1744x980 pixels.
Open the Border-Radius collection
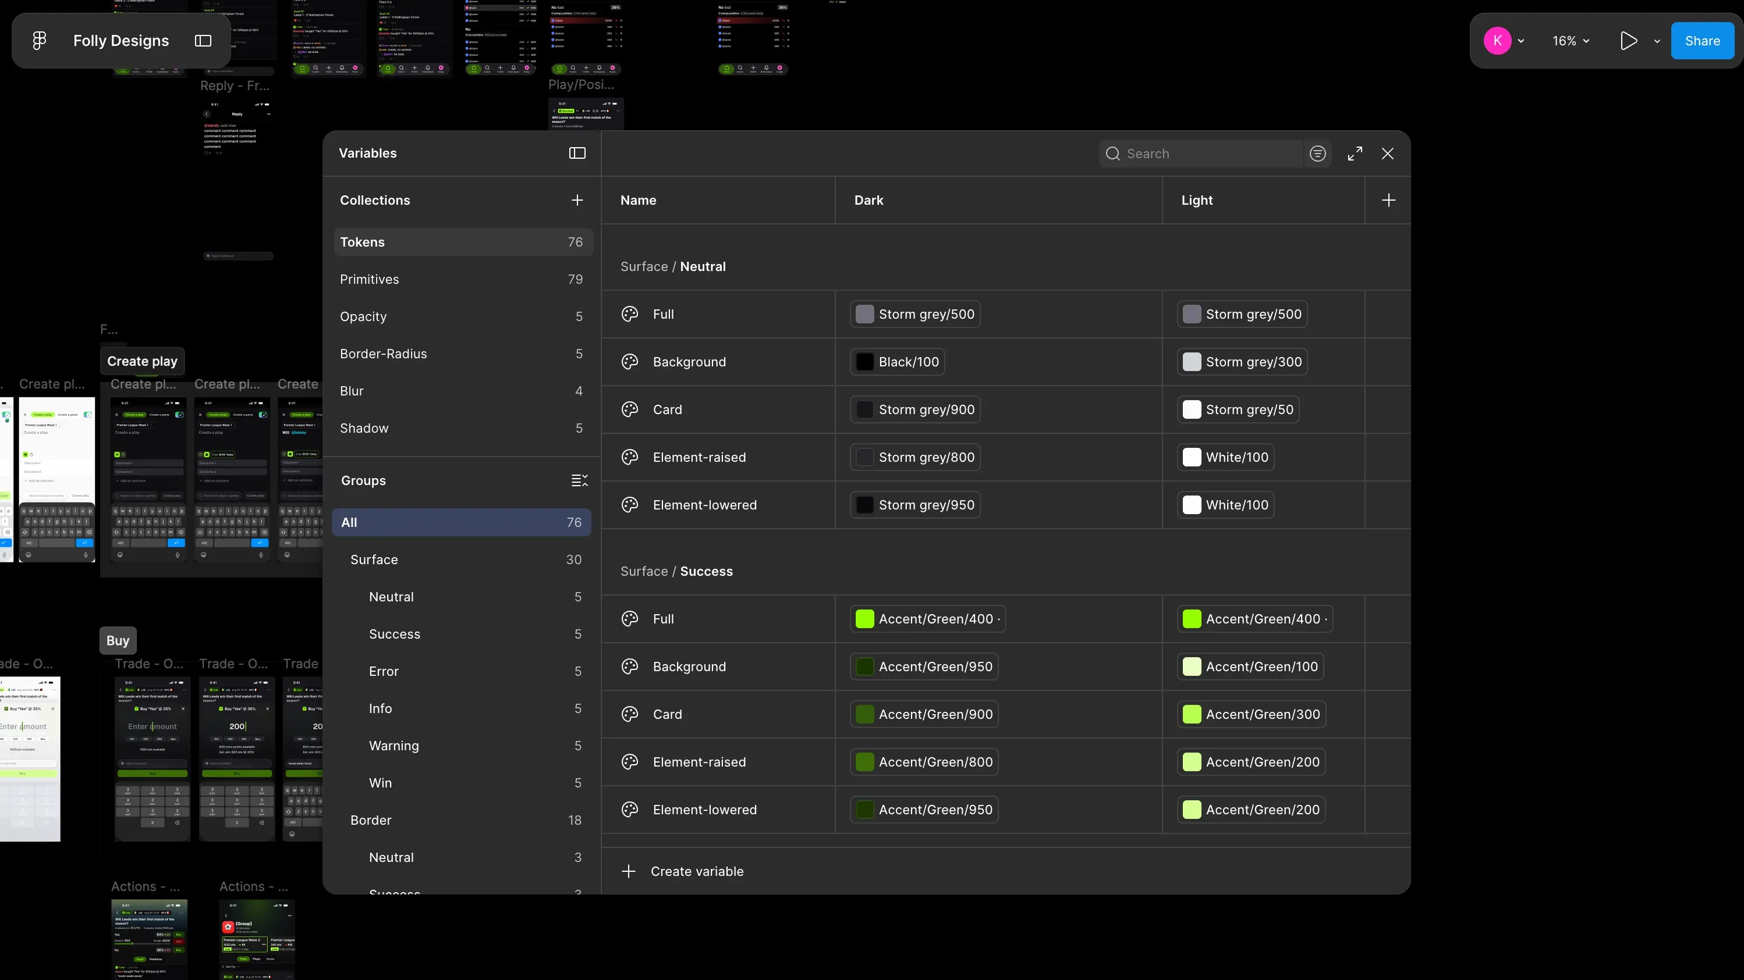point(463,354)
